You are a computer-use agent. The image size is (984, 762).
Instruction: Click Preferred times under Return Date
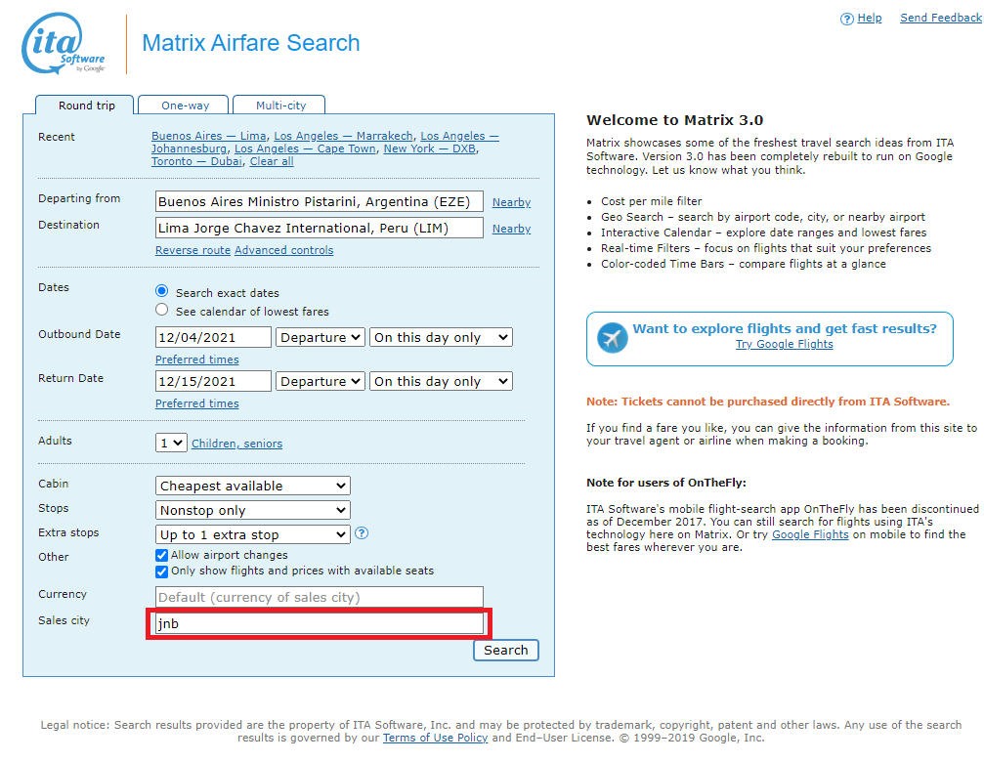point(197,403)
